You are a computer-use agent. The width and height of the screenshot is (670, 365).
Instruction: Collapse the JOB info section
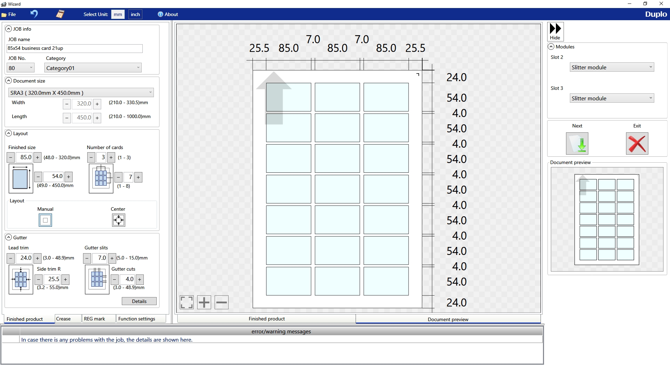(x=9, y=29)
